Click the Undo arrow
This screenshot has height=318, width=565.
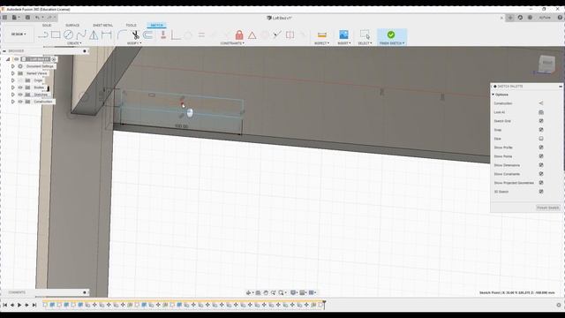[37, 18]
